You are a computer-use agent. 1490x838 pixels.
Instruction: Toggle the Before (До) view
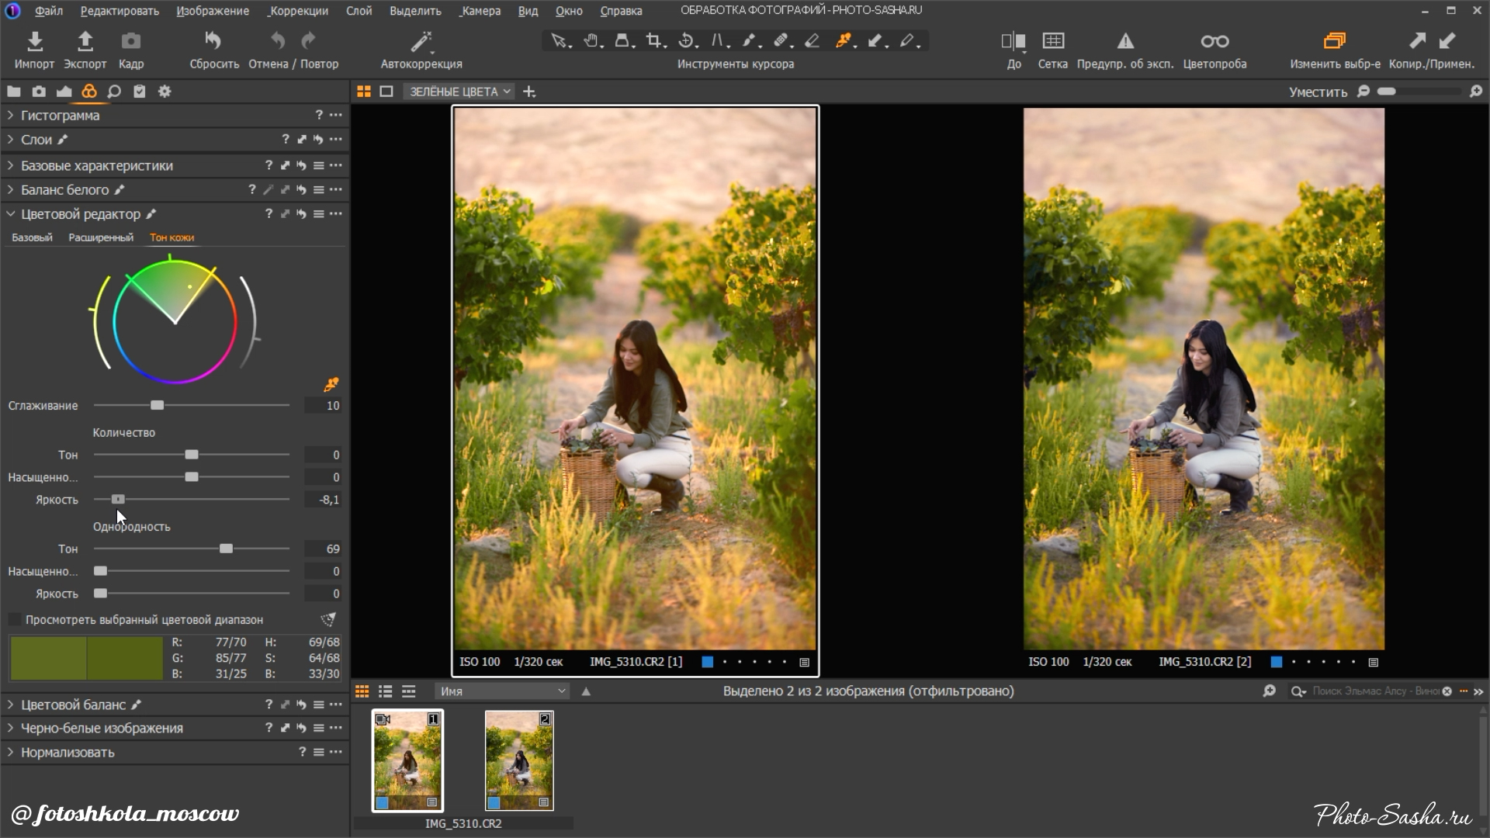click(1013, 41)
